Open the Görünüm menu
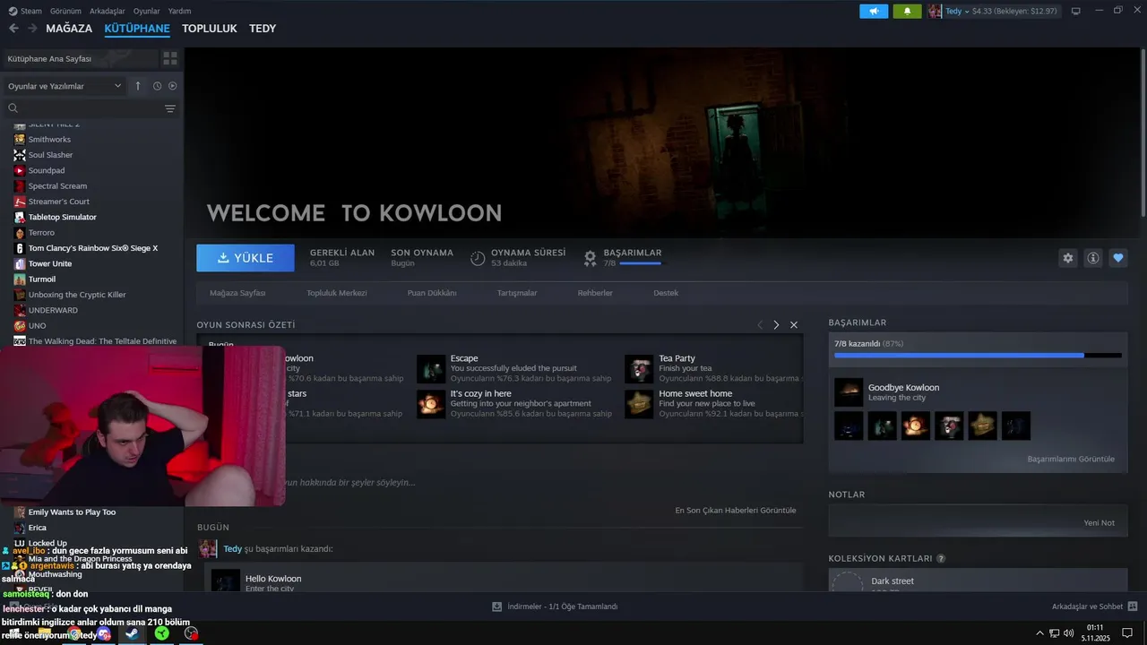This screenshot has height=645, width=1147. point(65,11)
